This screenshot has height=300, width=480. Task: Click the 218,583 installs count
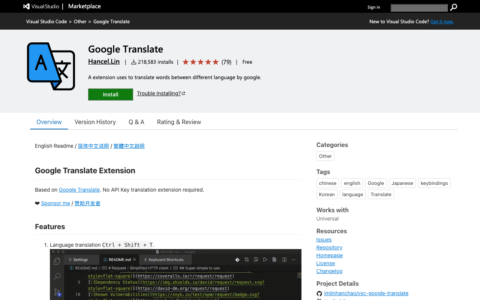(x=156, y=62)
